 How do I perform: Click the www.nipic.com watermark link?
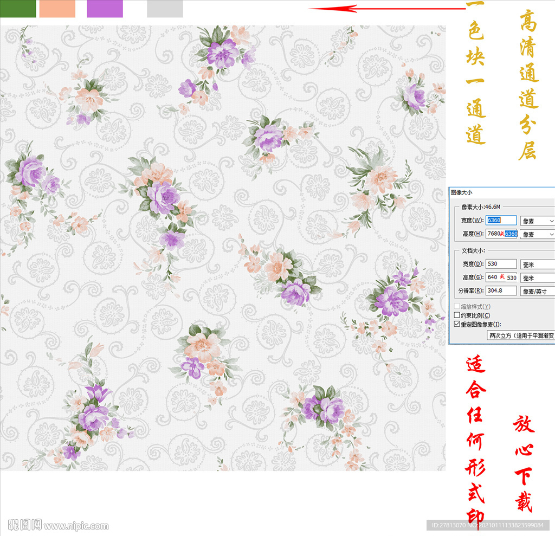pos(76,526)
